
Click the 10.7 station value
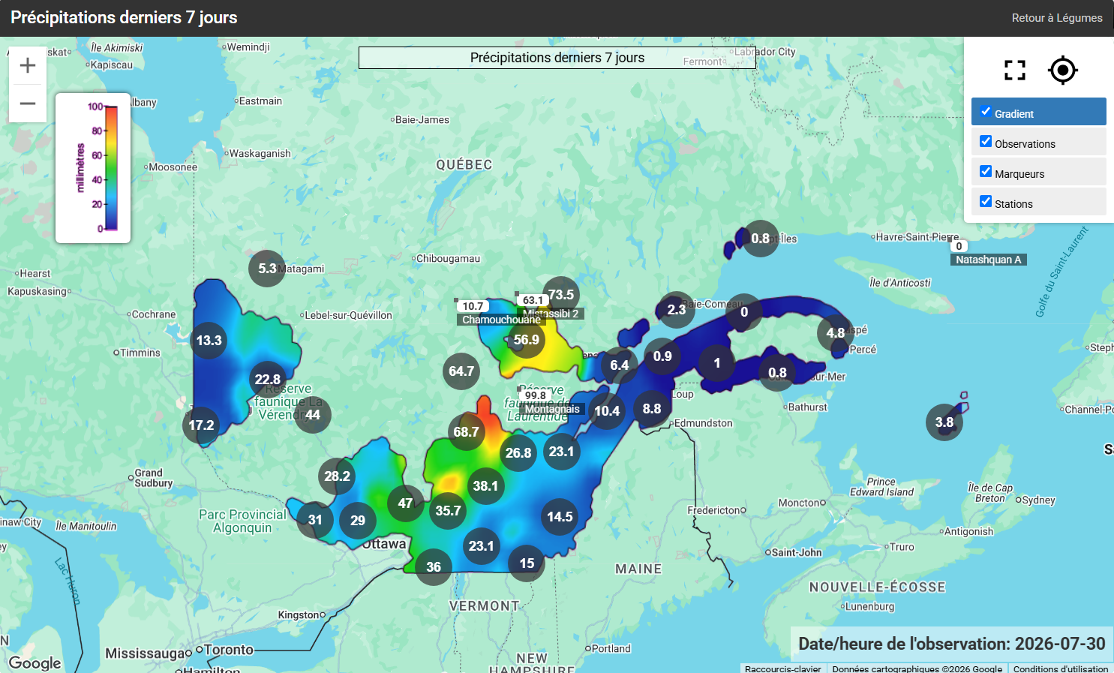coord(473,306)
